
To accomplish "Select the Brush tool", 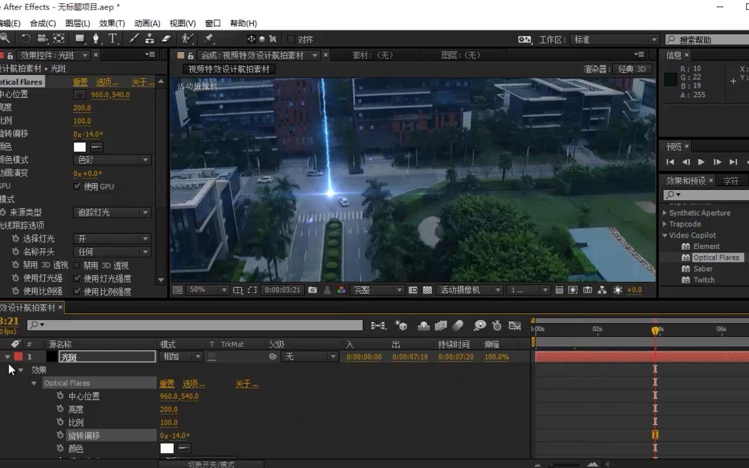I will click(134, 39).
